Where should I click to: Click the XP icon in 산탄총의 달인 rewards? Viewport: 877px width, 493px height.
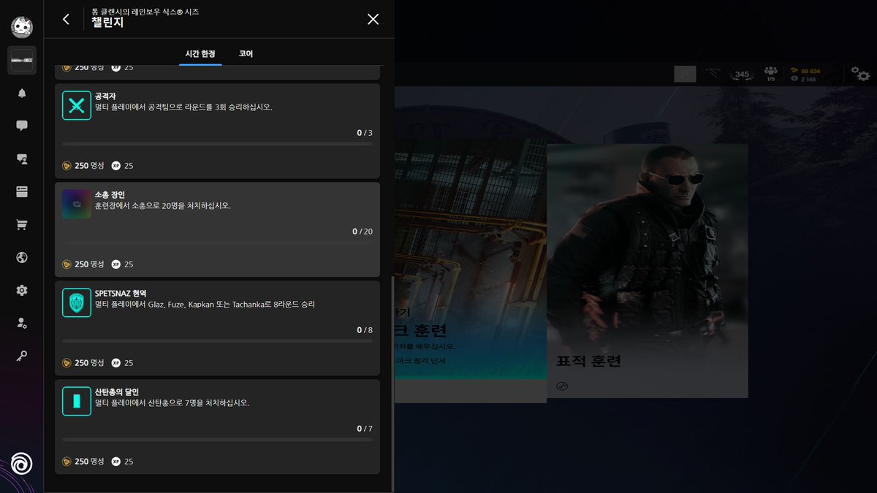pos(115,462)
